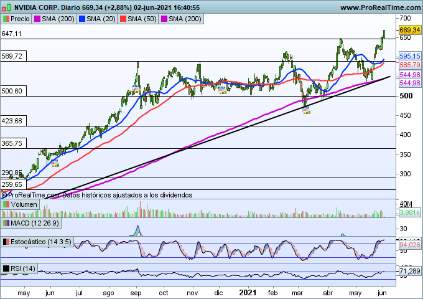The height and width of the screenshot is (299, 423).
Task: Select the 500,60 level label
Action: [x=13, y=91]
